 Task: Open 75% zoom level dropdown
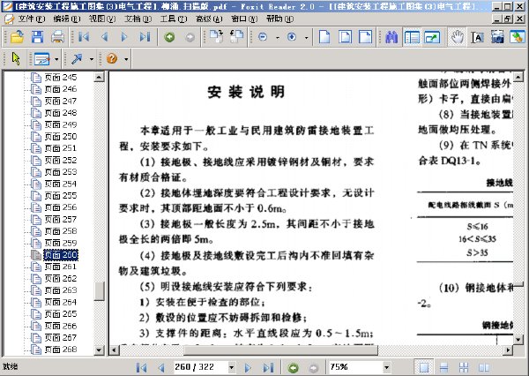387,367
